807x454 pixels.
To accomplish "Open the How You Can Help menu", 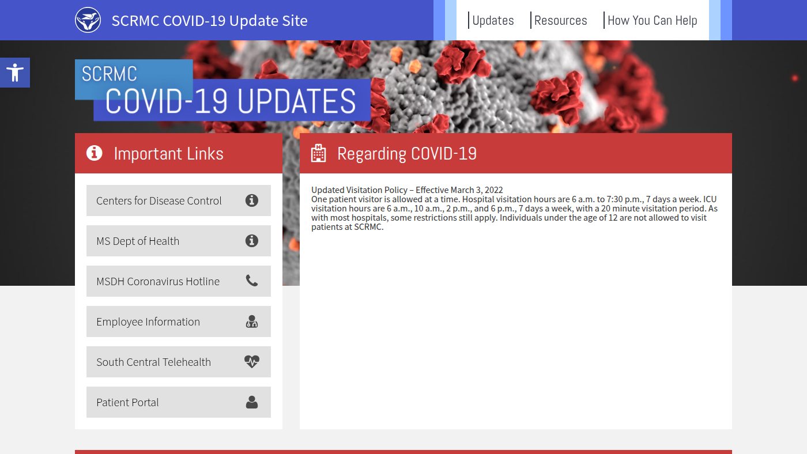I will [652, 20].
